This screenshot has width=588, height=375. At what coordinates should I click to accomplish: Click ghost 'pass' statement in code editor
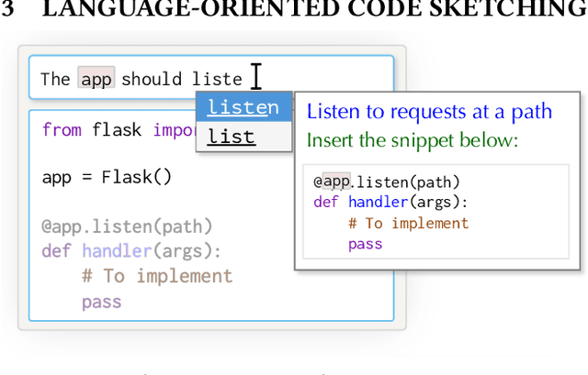coord(101,301)
